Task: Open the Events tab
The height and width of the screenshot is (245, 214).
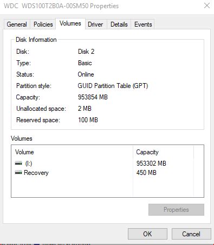Action: [143, 24]
